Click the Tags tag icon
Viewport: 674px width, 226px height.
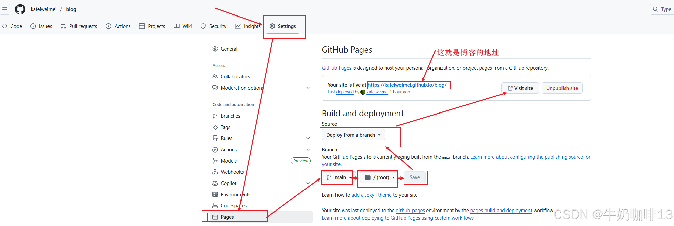(215, 127)
